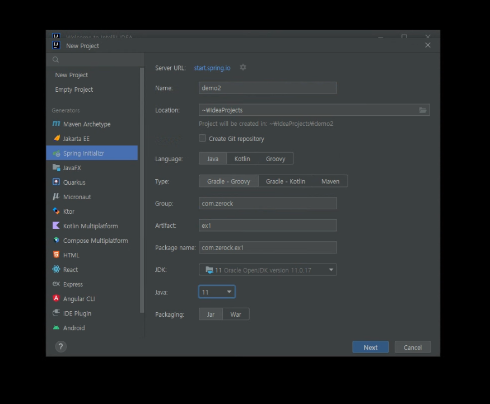Image resolution: width=490 pixels, height=404 pixels.
Task: Click the Kotlin Multiplatform icon
Action: [56, 226]
